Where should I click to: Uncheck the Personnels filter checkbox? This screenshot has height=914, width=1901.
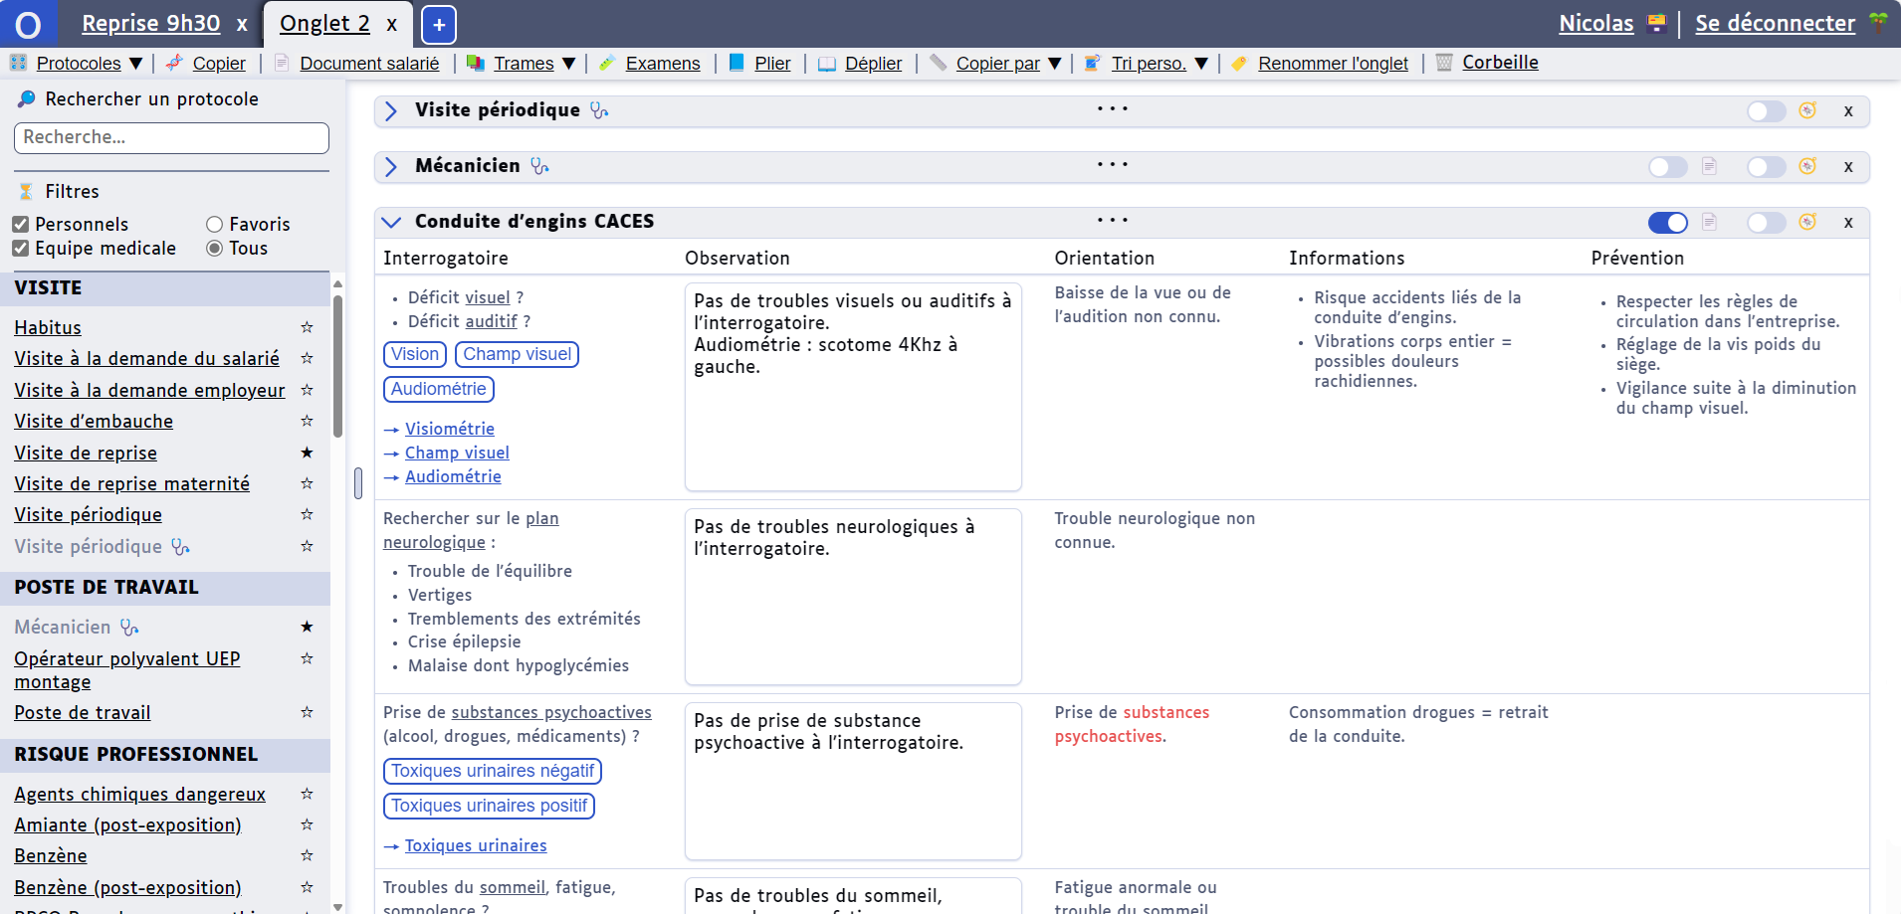[20, 223]
